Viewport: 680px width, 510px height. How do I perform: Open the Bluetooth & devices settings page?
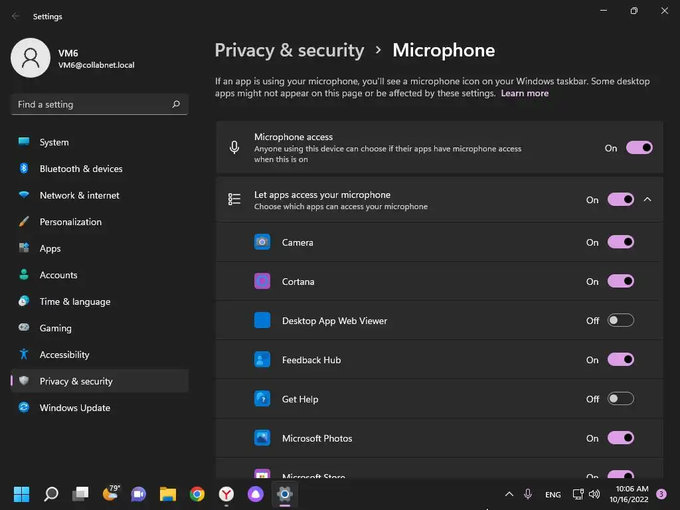[x=81, y=169]
